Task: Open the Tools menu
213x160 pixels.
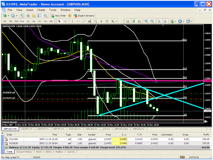Action: click(53, 10)
